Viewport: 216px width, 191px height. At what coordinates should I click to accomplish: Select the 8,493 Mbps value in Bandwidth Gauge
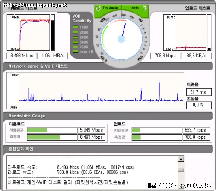click(92, 137)
